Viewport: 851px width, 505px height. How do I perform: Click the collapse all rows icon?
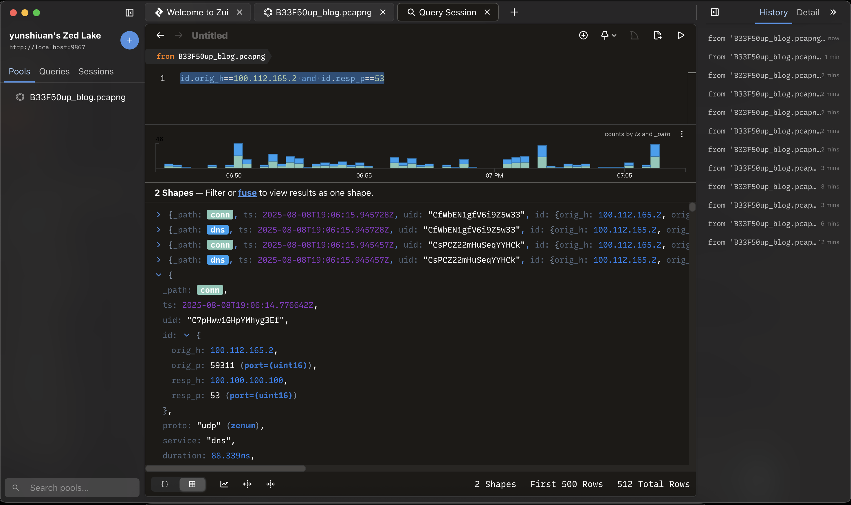270,484
